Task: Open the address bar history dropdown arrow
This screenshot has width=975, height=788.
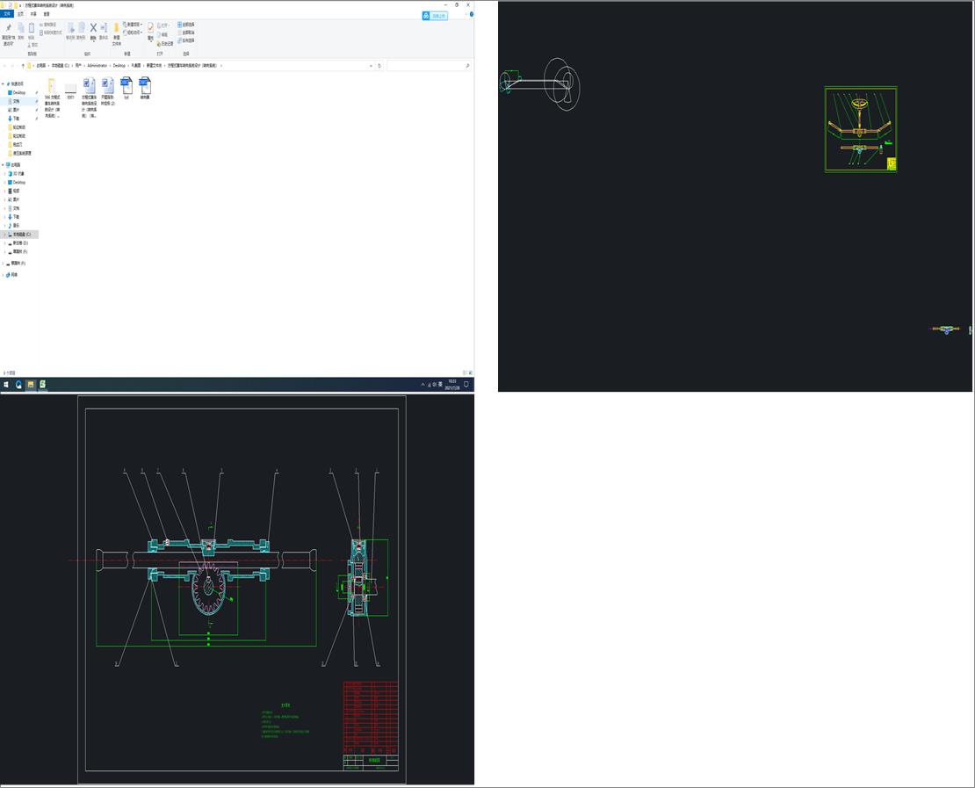Action: pos(372,65)
